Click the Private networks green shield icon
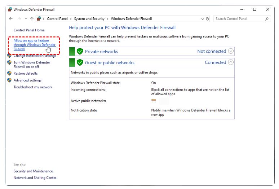This screenshot has height=189, width=279. tap(80, 51)
